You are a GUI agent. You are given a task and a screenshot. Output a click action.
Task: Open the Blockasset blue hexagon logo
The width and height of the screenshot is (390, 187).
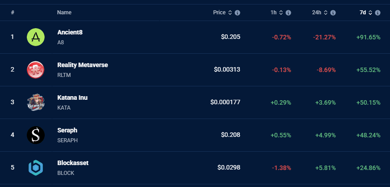tap(36, 168)
